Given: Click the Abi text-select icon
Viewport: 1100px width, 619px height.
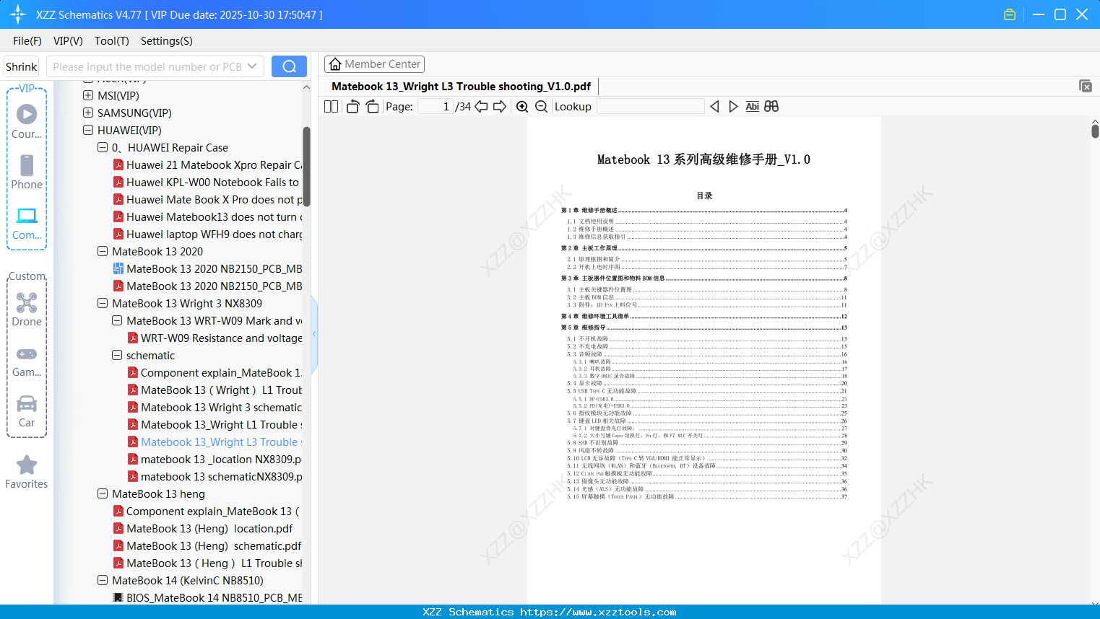Looking at the screenshot, I should point(753,107).
